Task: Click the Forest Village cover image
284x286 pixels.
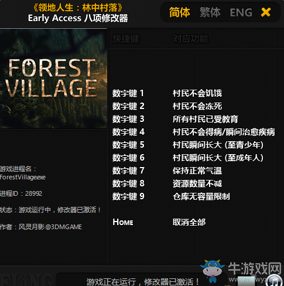Action: pyautogui.click(x=53, y=79)
